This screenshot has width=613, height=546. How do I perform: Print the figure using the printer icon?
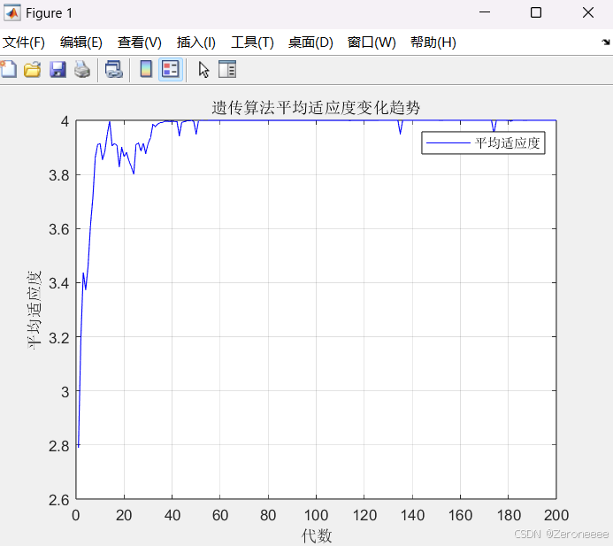coord(82,70)
